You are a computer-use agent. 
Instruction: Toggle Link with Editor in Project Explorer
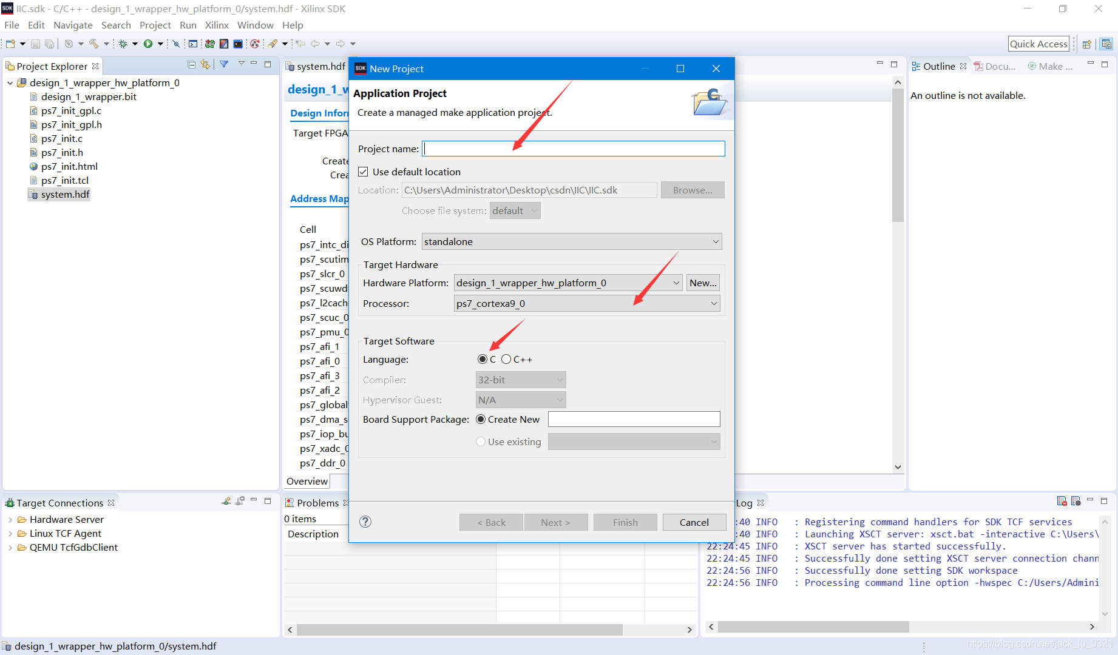pyautogui.click(x=205, y=64)
